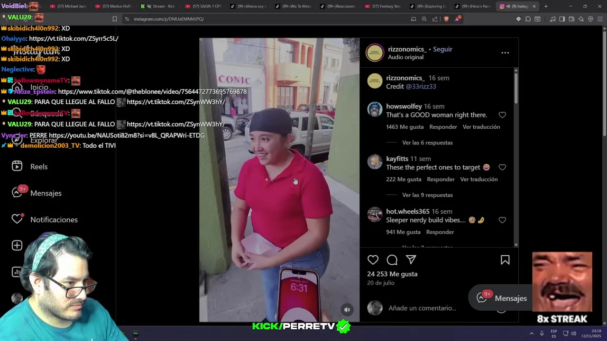Screen dimensions: 607x341
Task: Open the Brave Shields lion icon
Action: (446, 19)
